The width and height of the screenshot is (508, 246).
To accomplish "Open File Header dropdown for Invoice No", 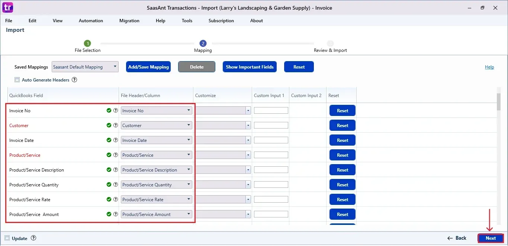I will (156, 110).
